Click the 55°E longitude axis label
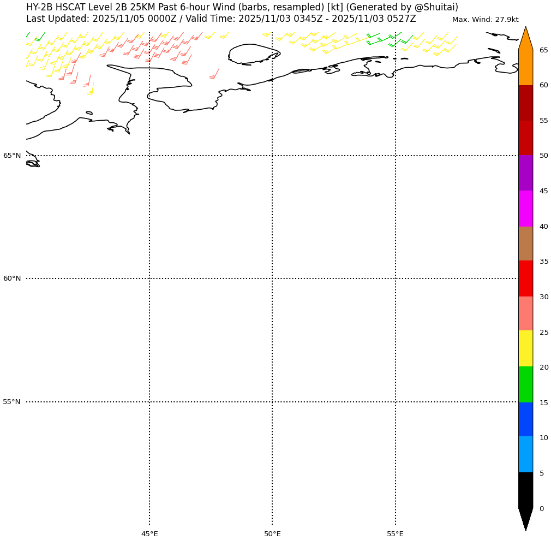This screenshot has width=551, height=540. click(395, 533)
